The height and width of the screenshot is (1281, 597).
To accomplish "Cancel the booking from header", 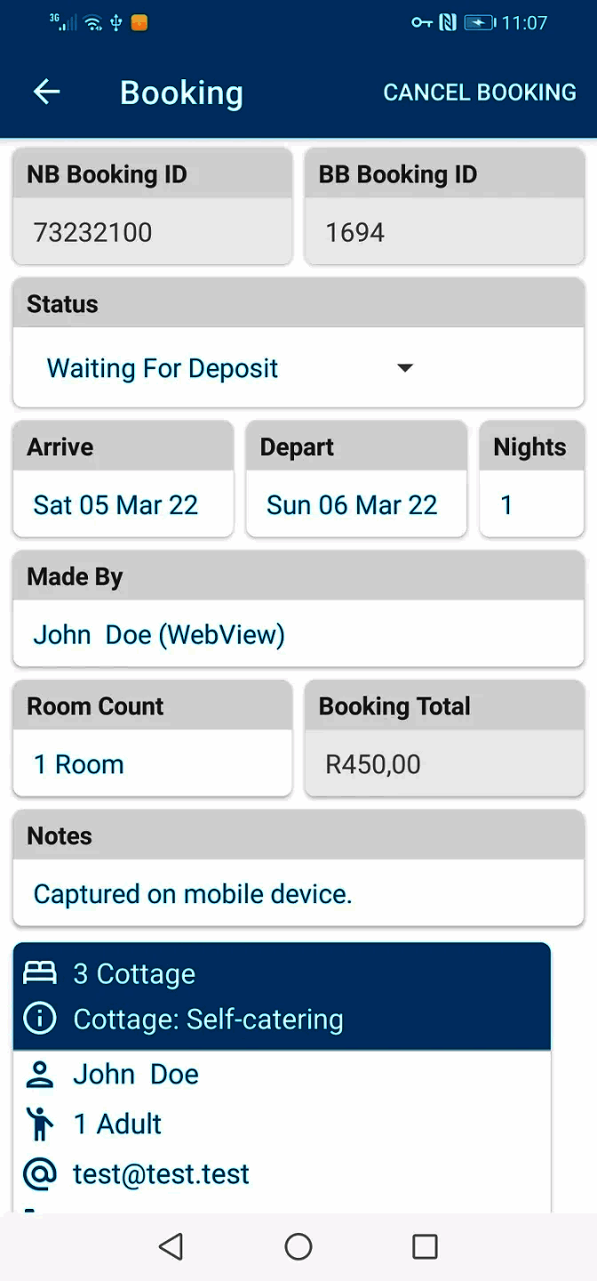I will [x=479, y=93].
